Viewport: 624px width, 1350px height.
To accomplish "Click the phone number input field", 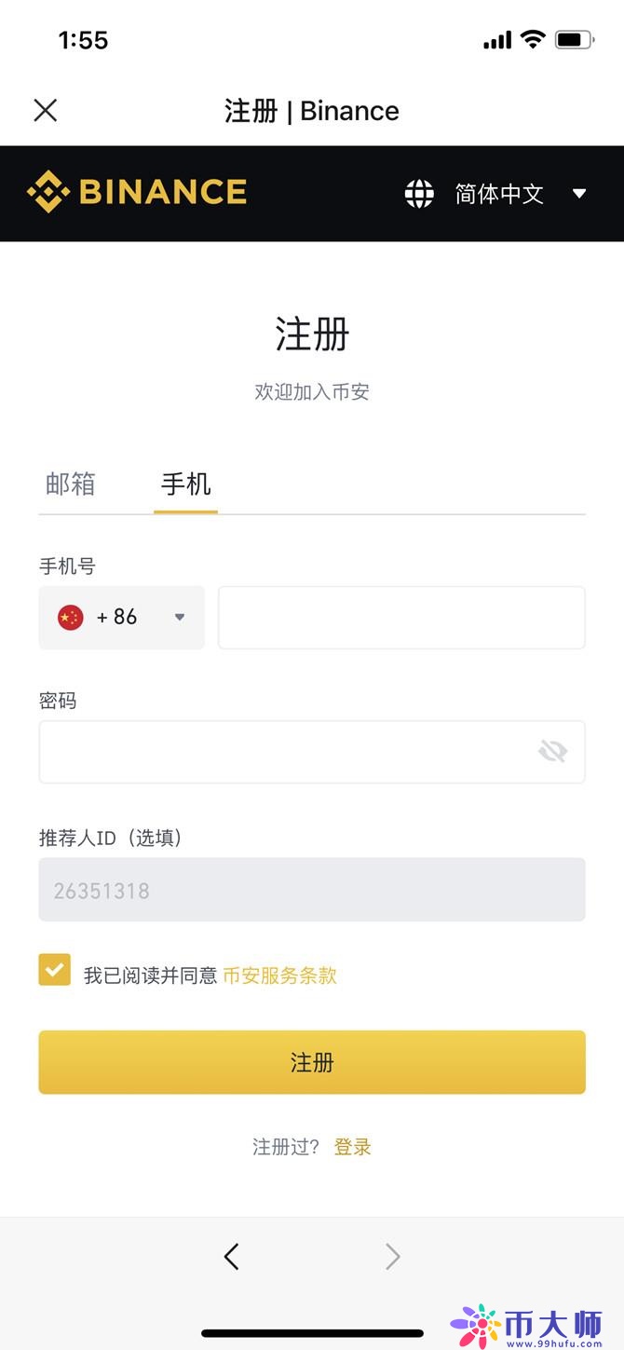I will pyautogui.click(x=400, y=617).
